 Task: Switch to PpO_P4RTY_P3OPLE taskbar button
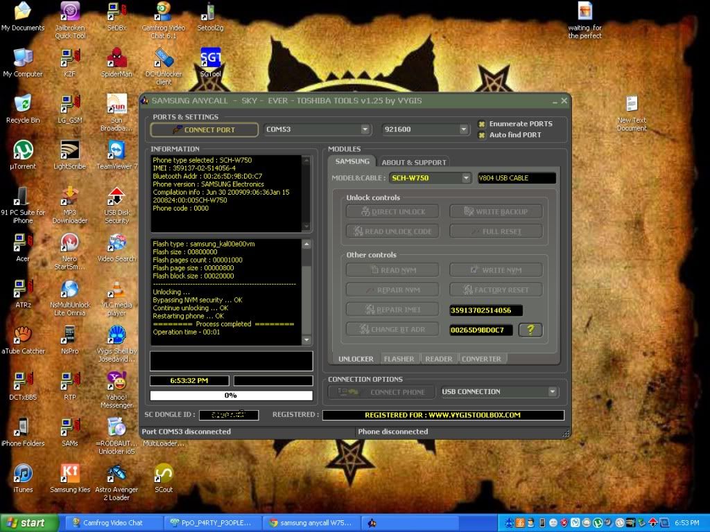(214, 523)
